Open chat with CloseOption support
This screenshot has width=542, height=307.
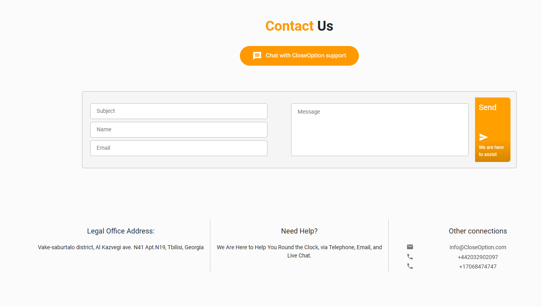[306, 56]
